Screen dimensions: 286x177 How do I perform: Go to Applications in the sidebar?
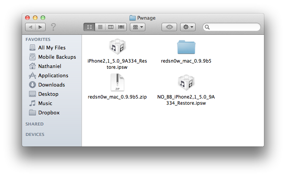[x=53, y=75]
